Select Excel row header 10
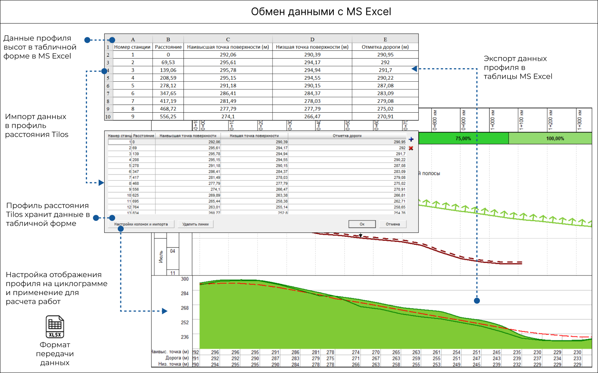 pos(108,117)
